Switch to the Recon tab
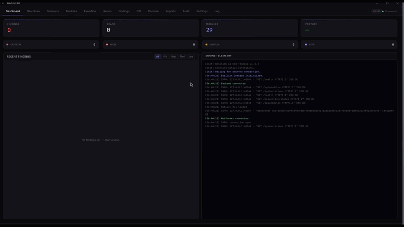This screenshot has height=227, width=404. pos(107,11)
